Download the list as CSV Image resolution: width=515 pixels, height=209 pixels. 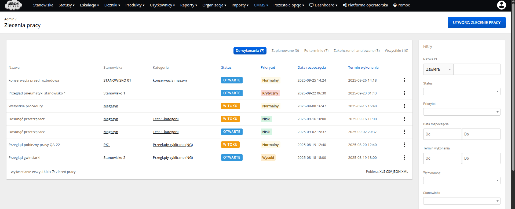[x=389, y=172]
